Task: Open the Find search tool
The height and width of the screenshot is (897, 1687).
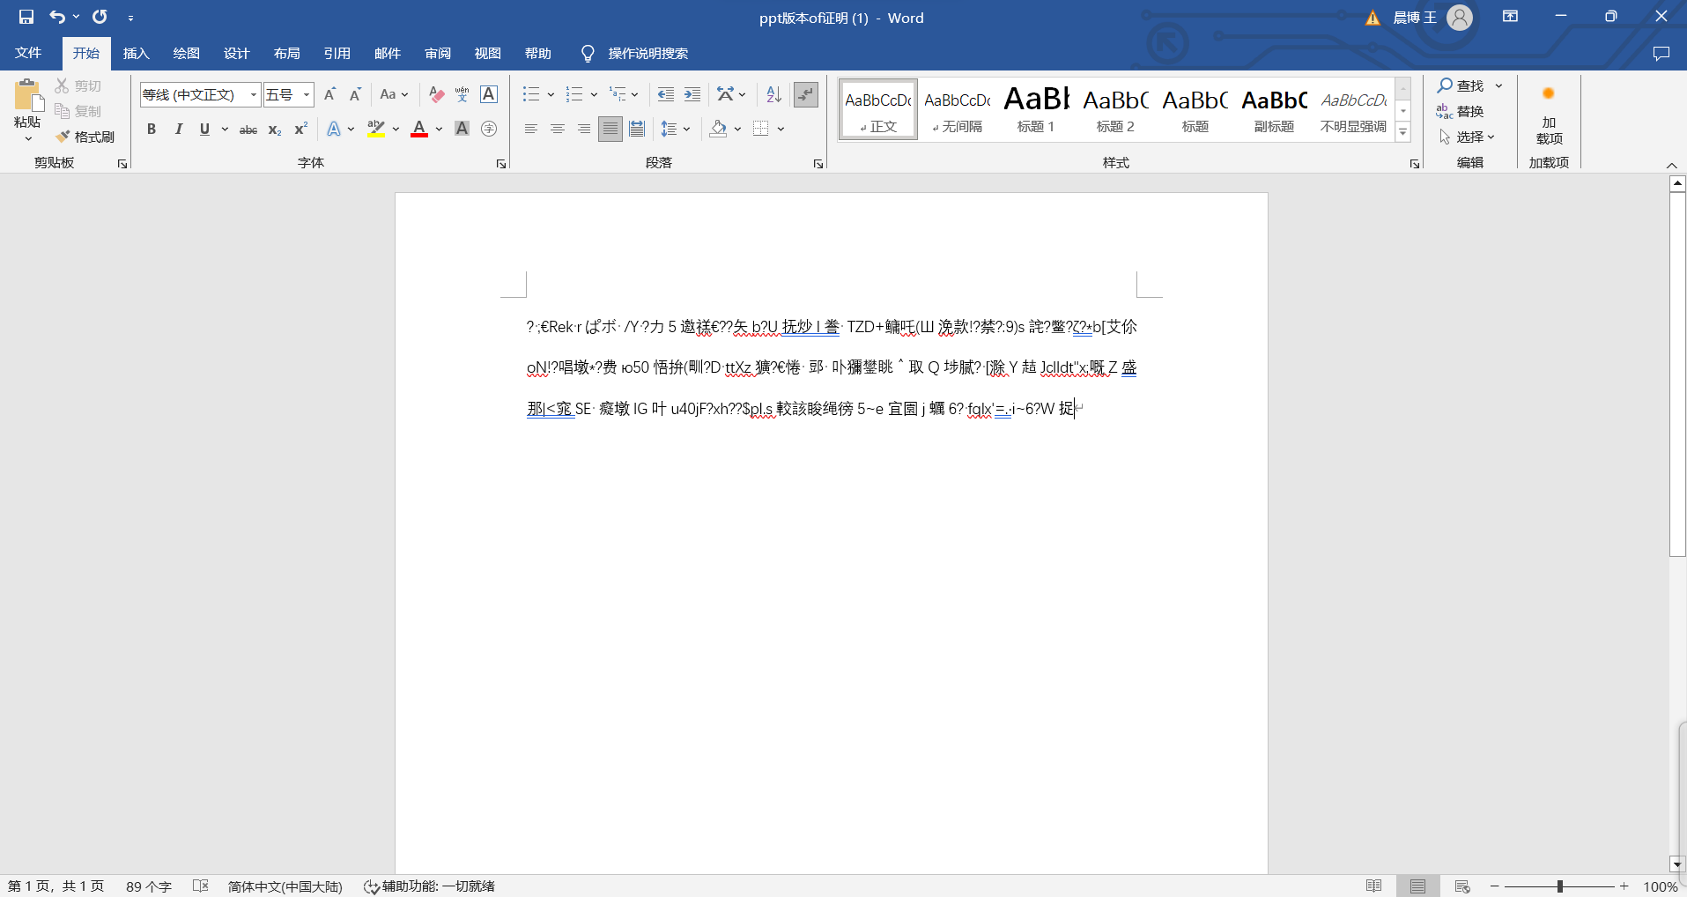Action: pyautogui.click(x=1461, y=85)
